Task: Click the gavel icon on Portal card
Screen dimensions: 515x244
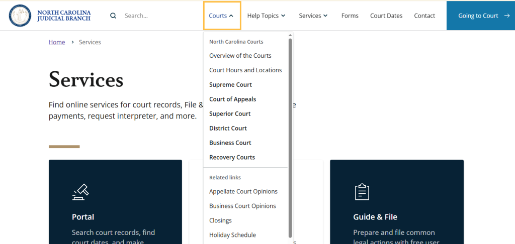Action: tap(80, 192)
